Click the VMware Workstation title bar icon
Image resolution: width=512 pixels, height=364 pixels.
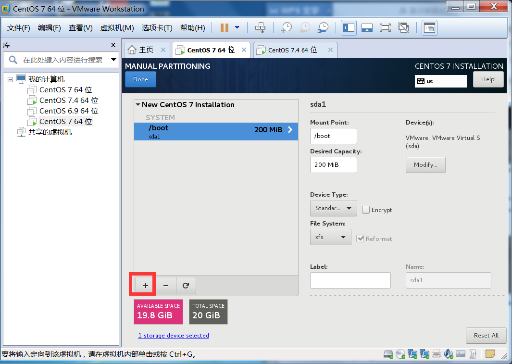click(6, 9)
